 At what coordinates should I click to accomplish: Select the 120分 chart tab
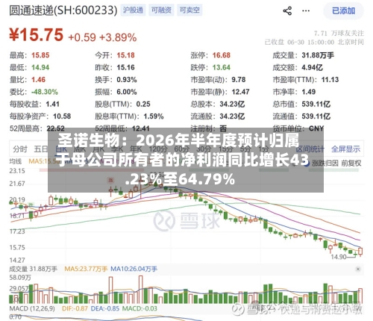coord(158,149)
